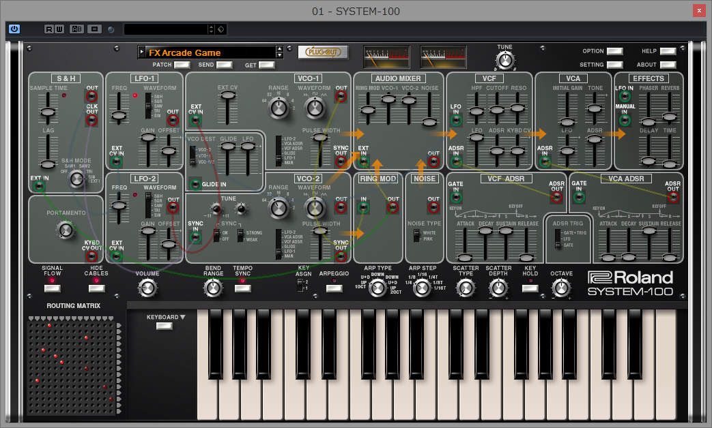Viewport: 712px width, 428px height.
Task: Click the LFO-2 waveform selector switch
Action: point(148,205)
